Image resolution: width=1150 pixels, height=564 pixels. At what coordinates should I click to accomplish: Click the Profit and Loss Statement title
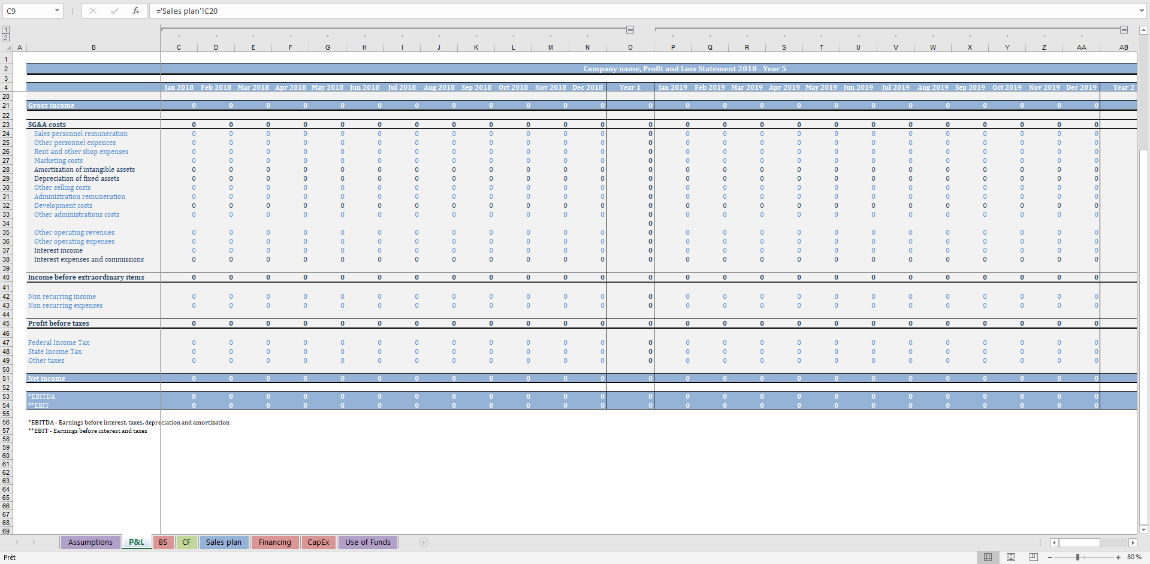[x=684, y=69]
